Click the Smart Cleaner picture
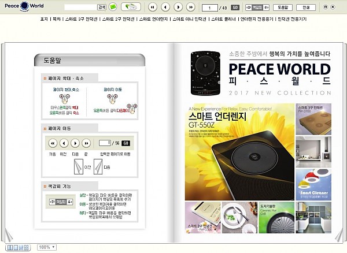This screenshot has height=253, width=347. [x=313, y=185]
